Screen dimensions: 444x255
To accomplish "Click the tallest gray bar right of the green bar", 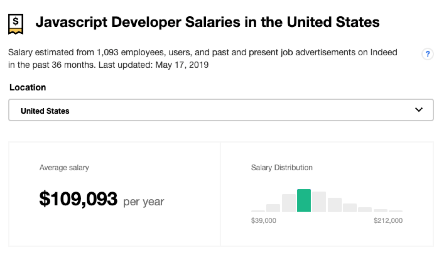I will (319, 202).
